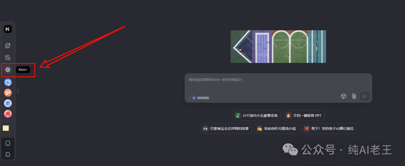Click the yellow user avatar square
This screenshot has width=405, height=166.
6,128
